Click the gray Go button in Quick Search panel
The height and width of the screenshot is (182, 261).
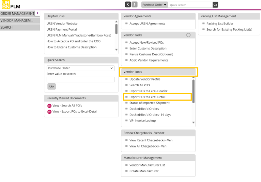click(52, 86)
